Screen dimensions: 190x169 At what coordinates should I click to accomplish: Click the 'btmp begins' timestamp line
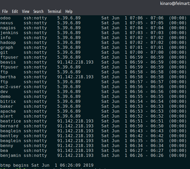[x=47, y=165]
